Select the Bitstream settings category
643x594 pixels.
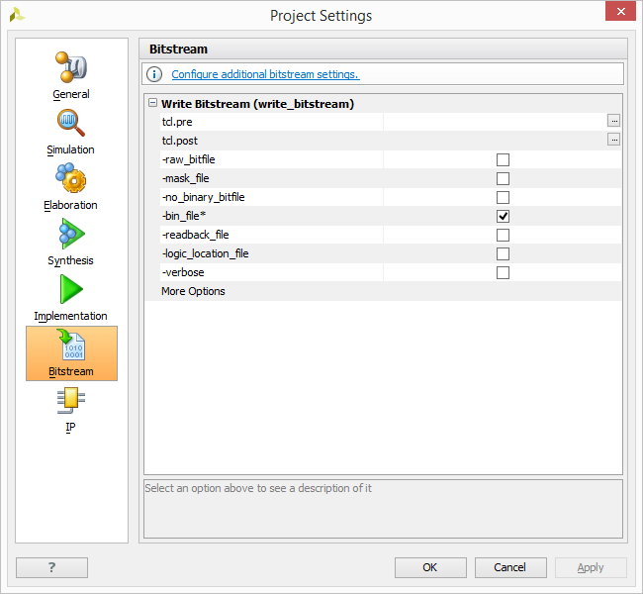(x=72, y=353)
